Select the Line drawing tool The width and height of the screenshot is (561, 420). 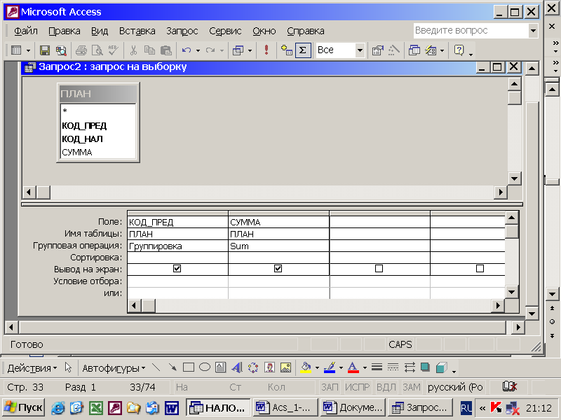[156, 367]
